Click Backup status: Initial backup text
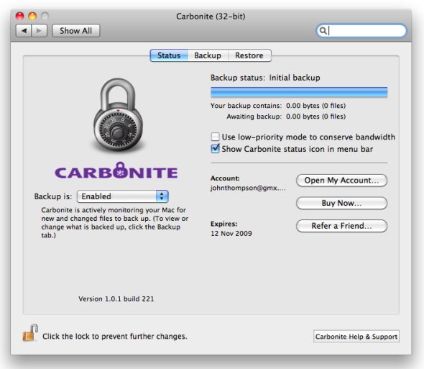 pyautogui.click(x=265, y=78)
